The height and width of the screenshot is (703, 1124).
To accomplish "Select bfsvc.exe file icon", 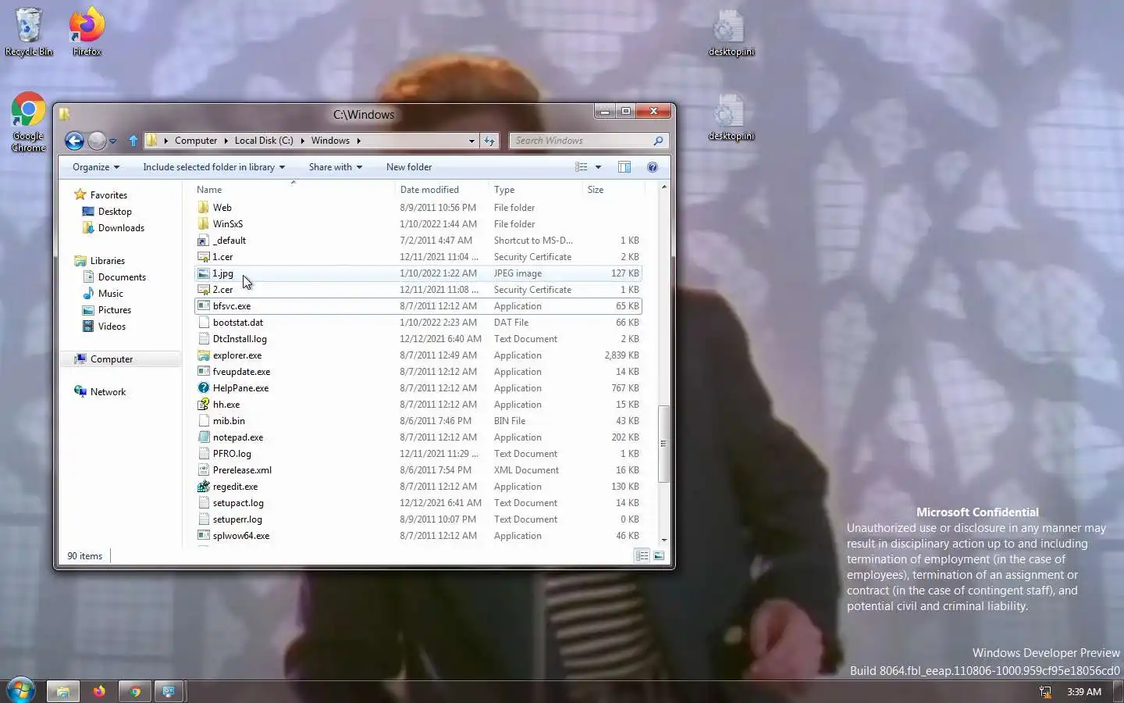I will click(x=204, y=306).
